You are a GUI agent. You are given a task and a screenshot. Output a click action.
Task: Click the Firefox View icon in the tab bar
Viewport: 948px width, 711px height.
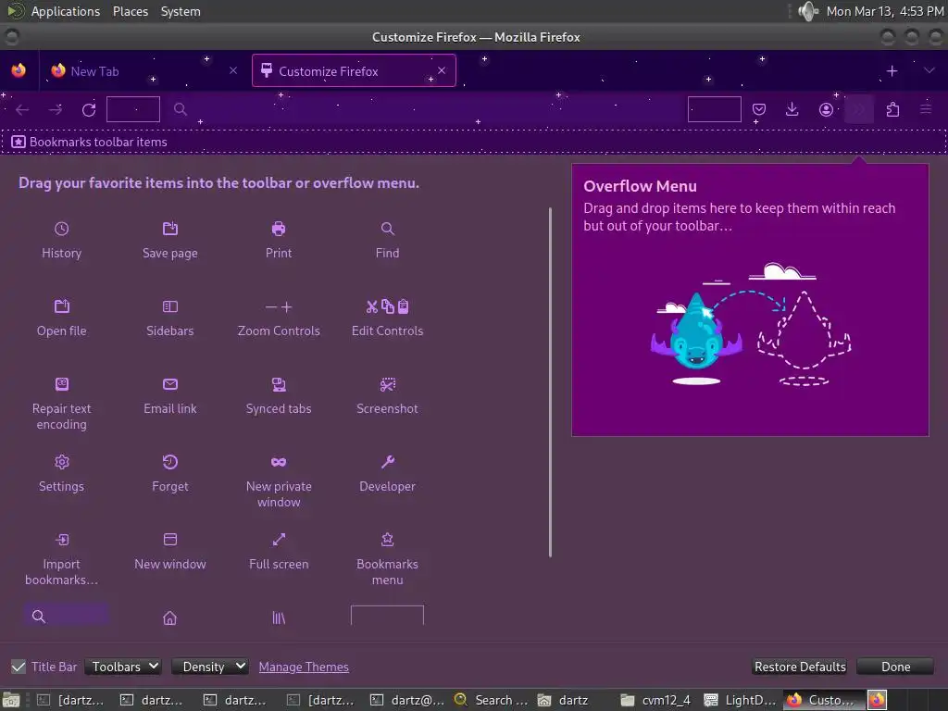pos(19,70)
